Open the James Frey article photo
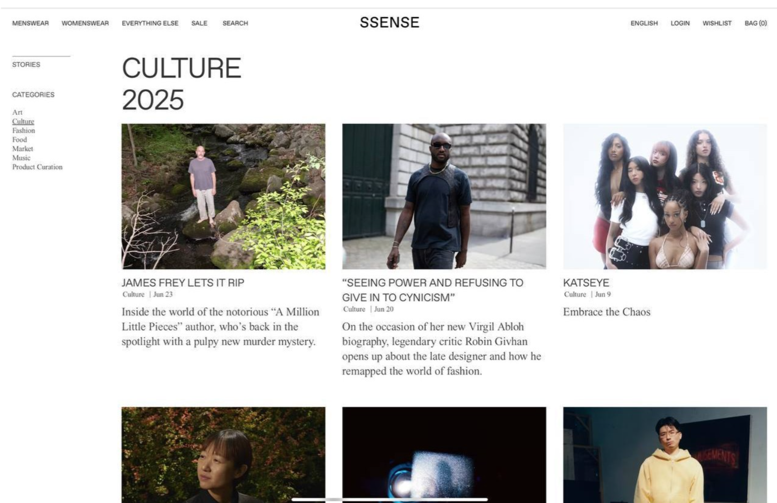Screen dimensions: 777x503 click(224, 197)
